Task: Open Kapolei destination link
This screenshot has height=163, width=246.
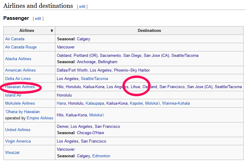Action: pyautogui.click(x=136, y=103)
